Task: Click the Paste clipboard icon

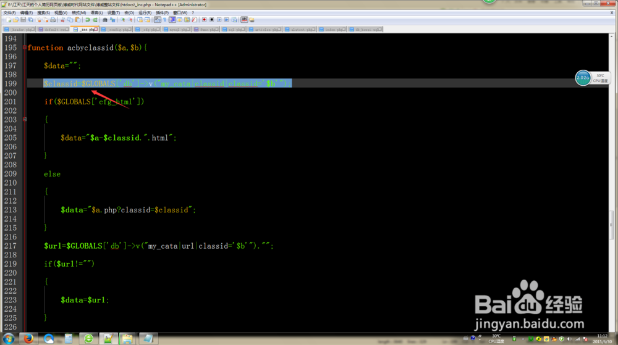Action: point(78,20)
